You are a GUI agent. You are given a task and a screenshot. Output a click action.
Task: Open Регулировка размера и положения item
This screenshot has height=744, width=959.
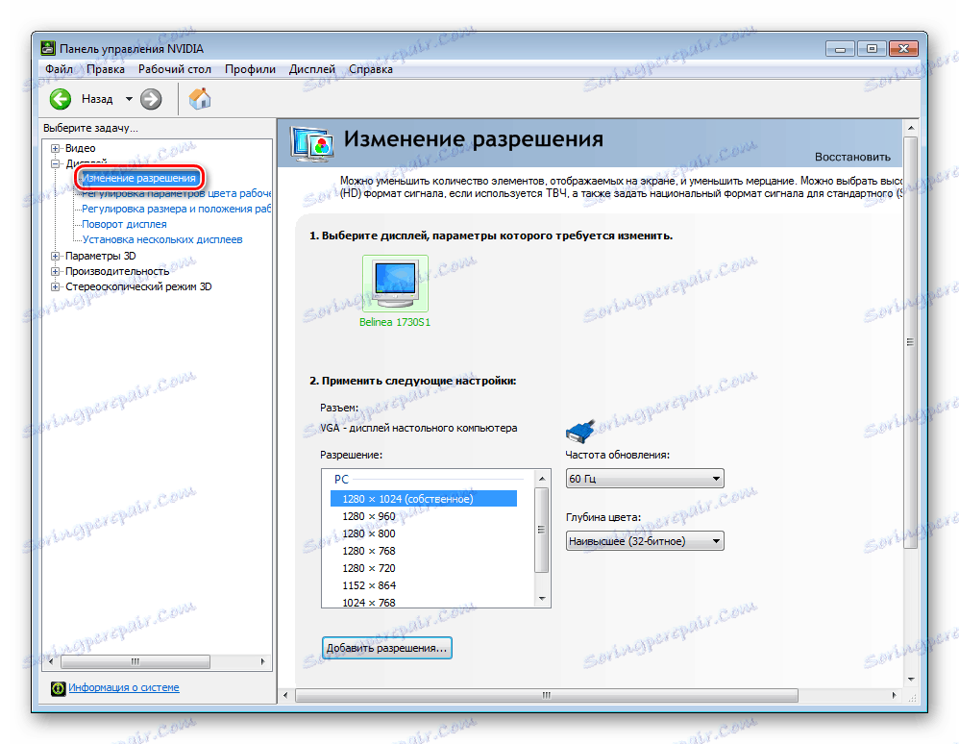pos(176,209)
